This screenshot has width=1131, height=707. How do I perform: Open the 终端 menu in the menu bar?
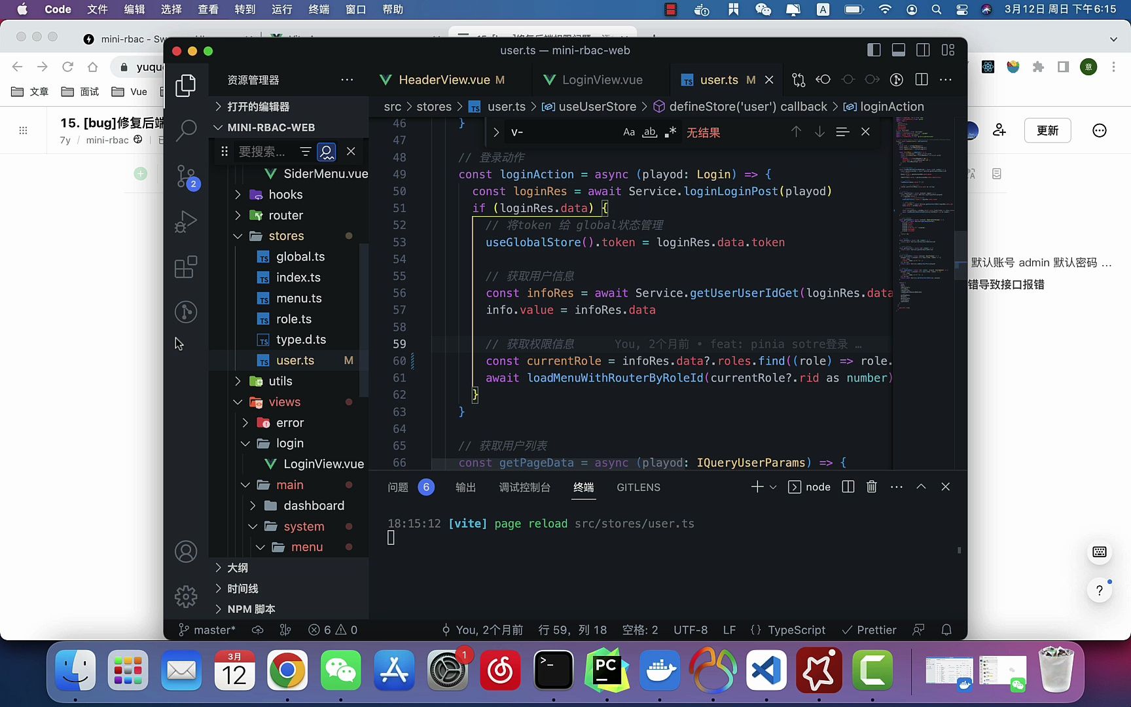click(x=319, y=9)
